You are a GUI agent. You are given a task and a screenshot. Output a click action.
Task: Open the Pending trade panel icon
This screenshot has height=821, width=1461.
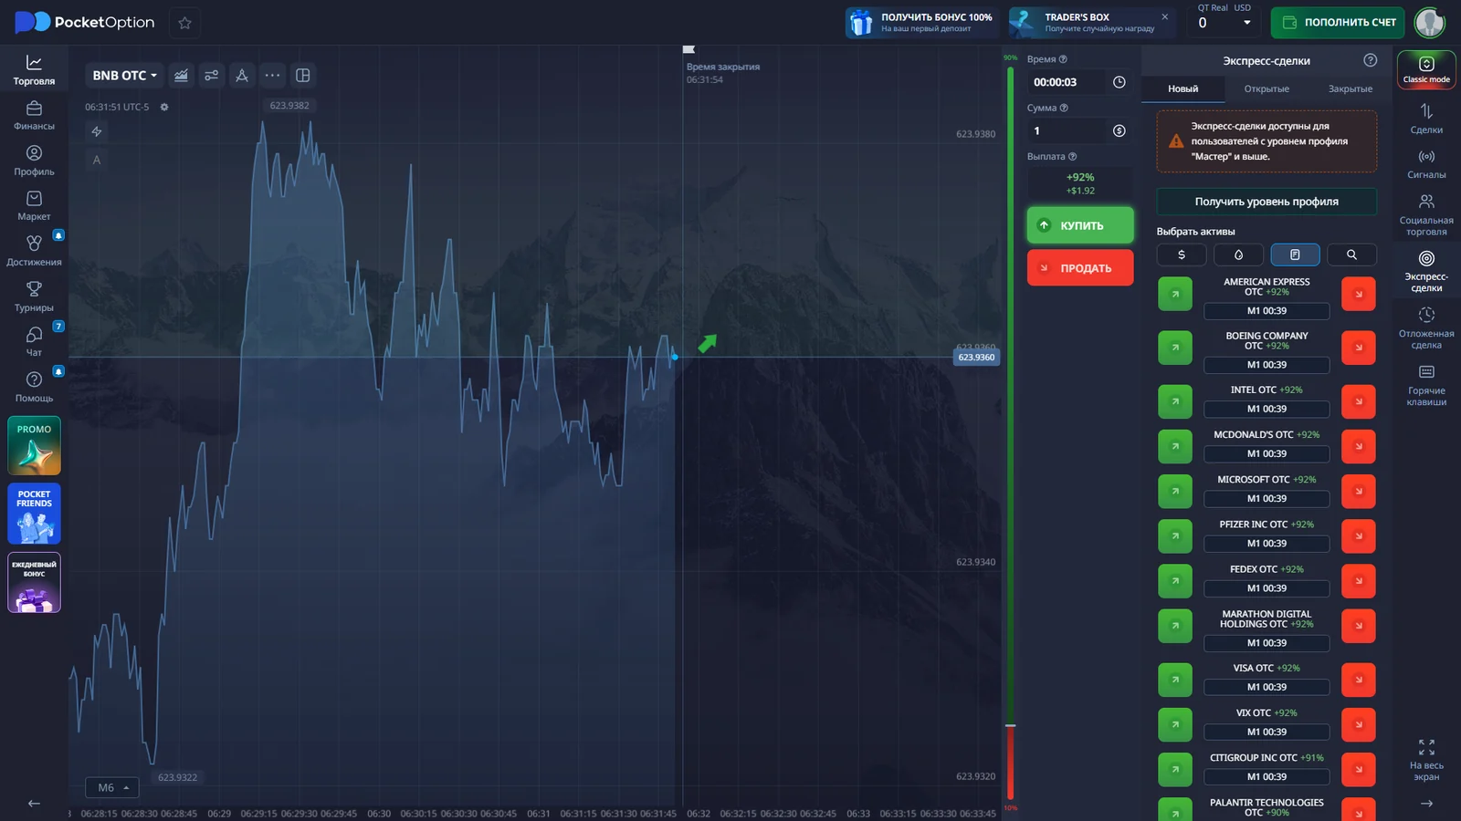[x=1426, y=327]
